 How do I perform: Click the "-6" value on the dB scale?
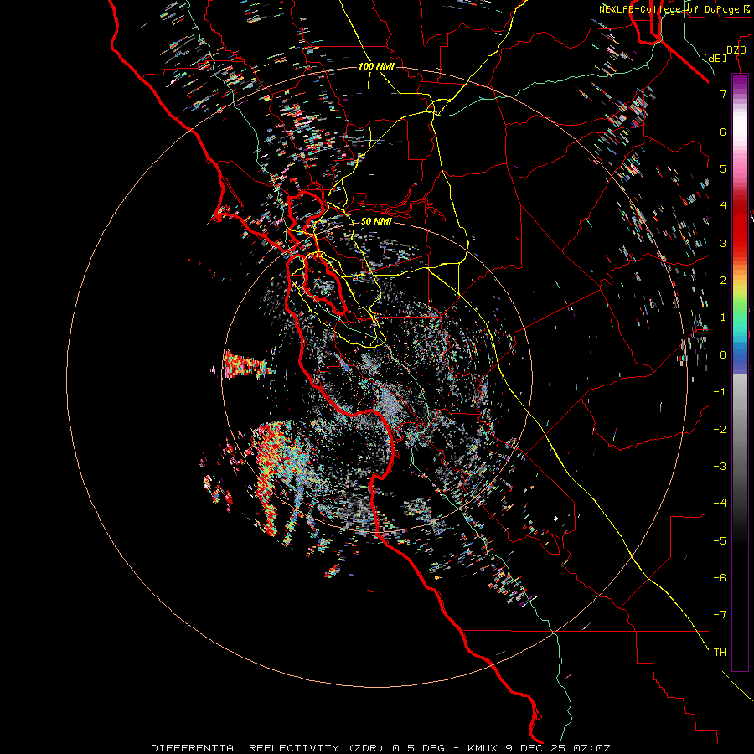tap(720, 578)
